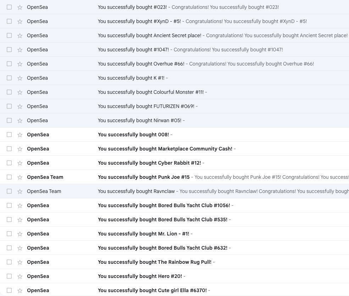The width and height of the screenshot is (349, 296).
Task: Open 'You successfully bought FUTURIZEN #069!' email
Action: tap(146, 106)
